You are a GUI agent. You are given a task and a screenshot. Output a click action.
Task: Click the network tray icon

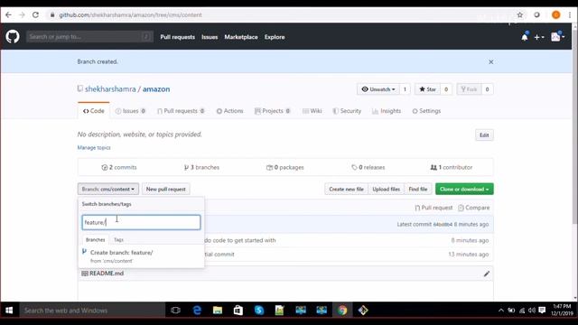pyautogui.click(x=522, y=311)
